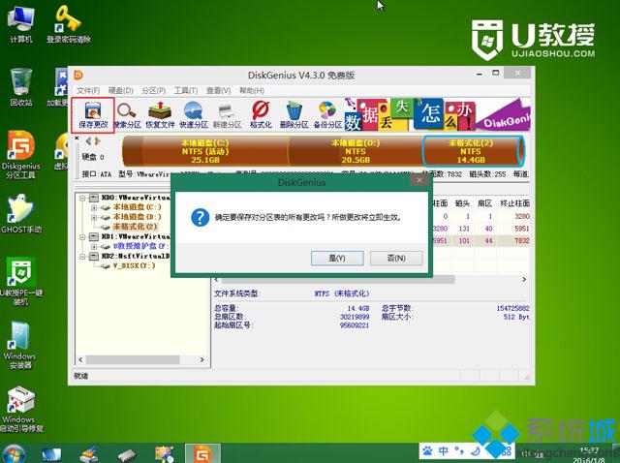This screenshot has width=620, height=463.
Task: Click the Windows Start button
Action: tap(13, 453)
